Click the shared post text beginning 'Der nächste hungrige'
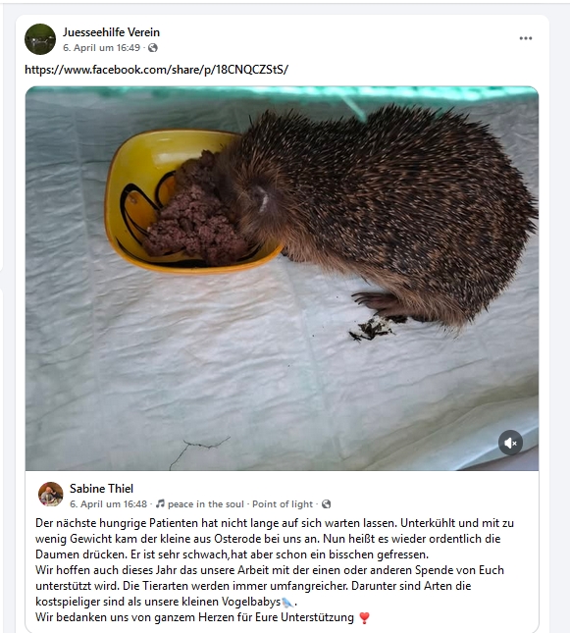570x633 pixels. pyautogui.click(x=275, y=570)
